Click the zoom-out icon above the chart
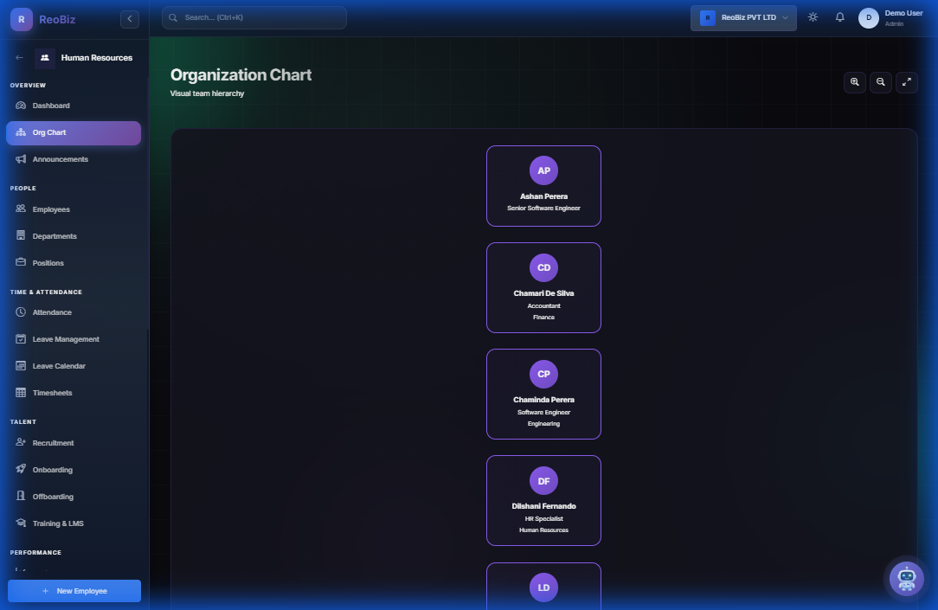 [x=880, y=81]
